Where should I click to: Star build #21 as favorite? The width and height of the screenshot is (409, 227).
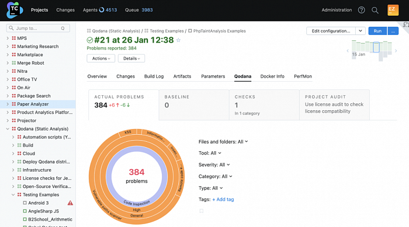click(x=178, y=40)
